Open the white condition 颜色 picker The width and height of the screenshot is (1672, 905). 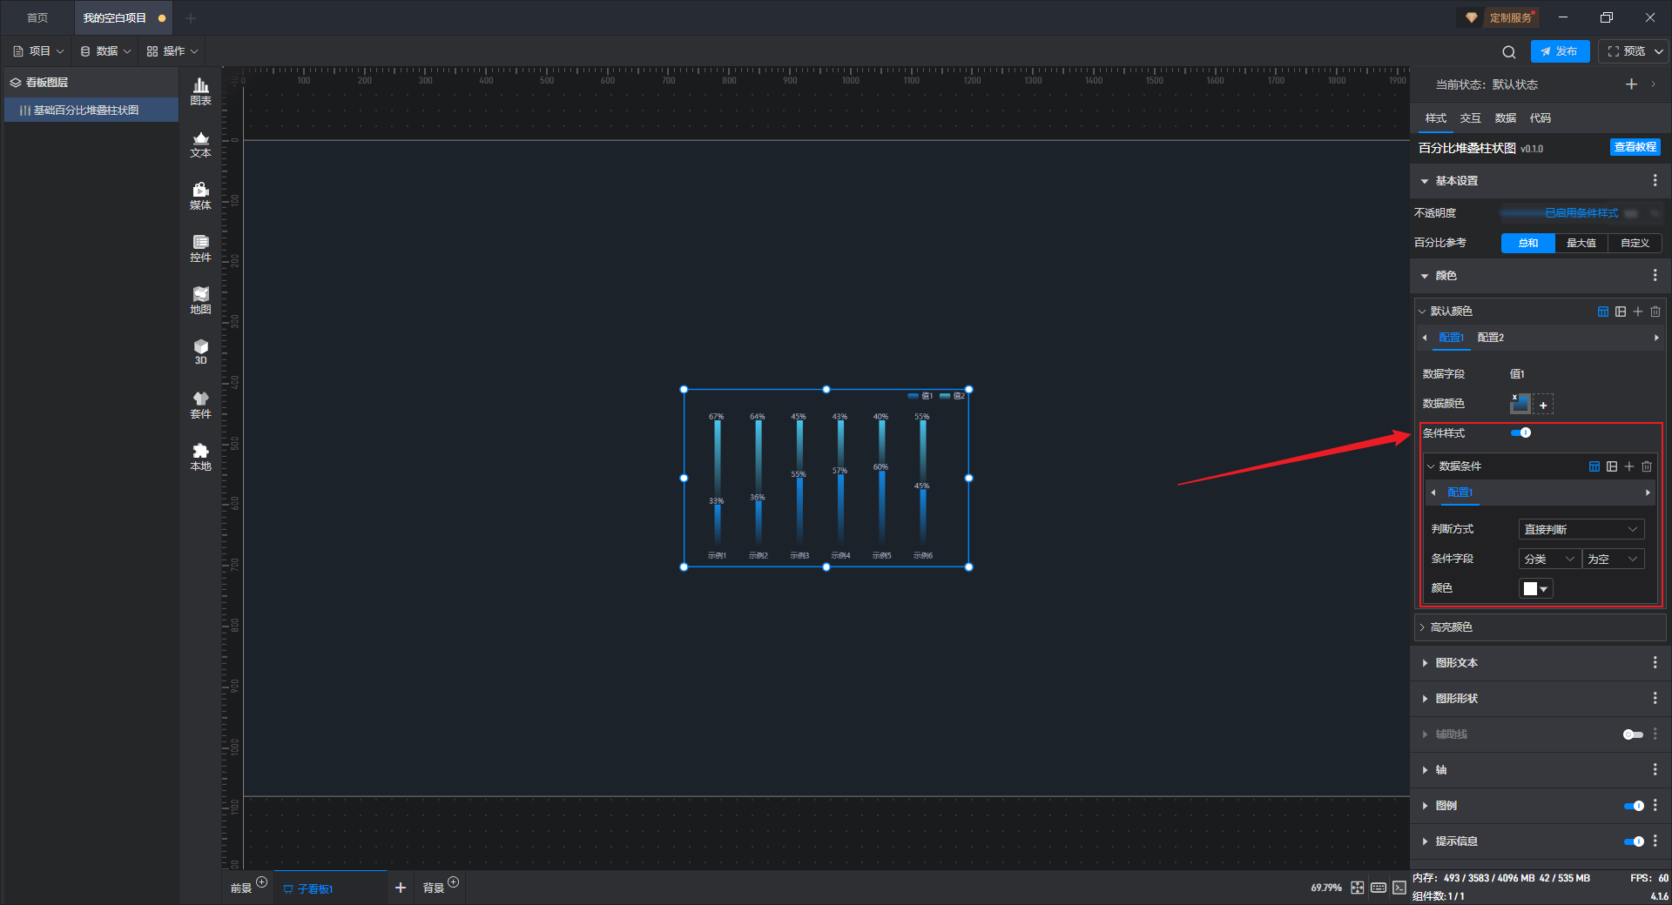1536,589
